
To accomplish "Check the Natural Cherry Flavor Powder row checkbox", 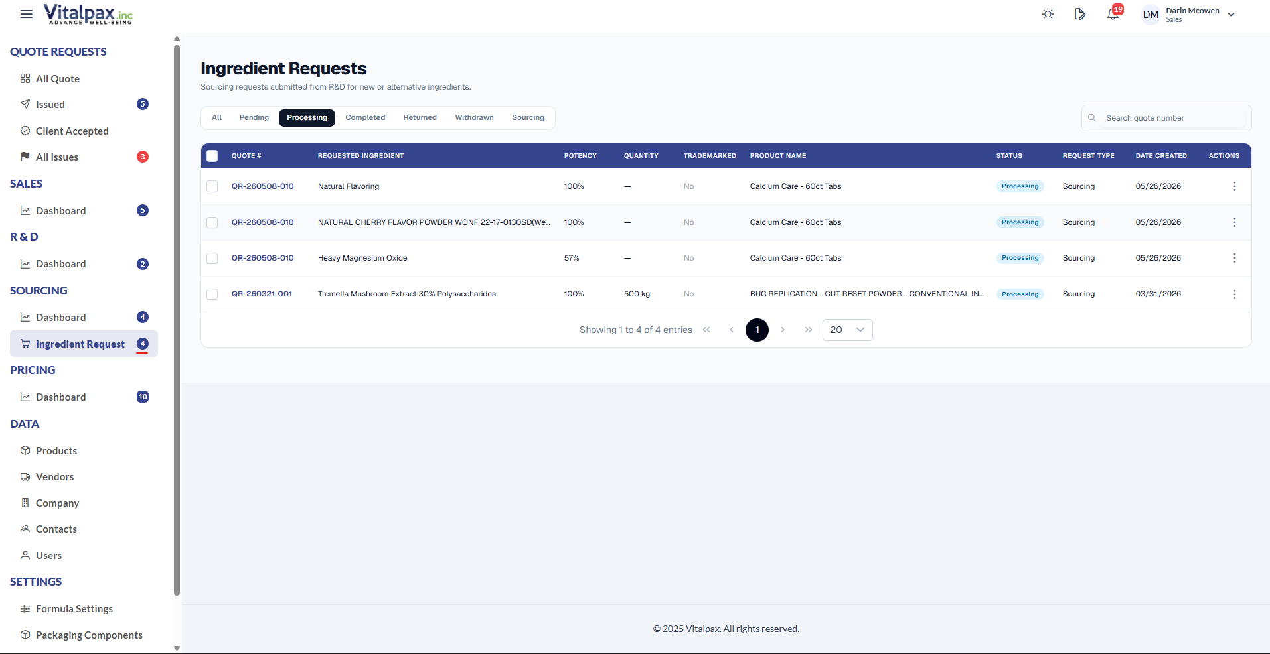I will 212,222.
